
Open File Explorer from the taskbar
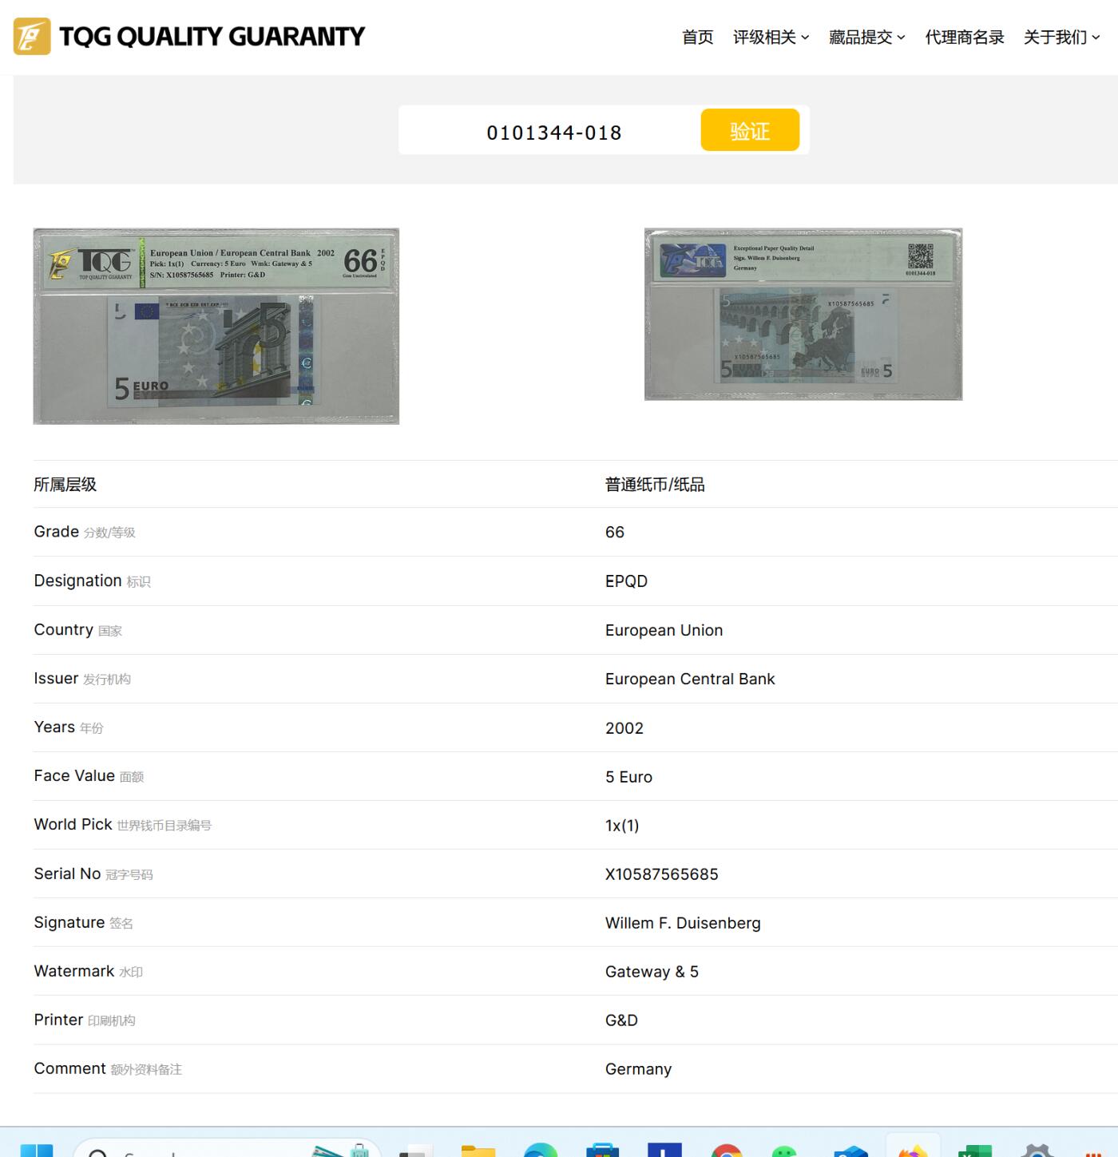(x=478, y=1151)
